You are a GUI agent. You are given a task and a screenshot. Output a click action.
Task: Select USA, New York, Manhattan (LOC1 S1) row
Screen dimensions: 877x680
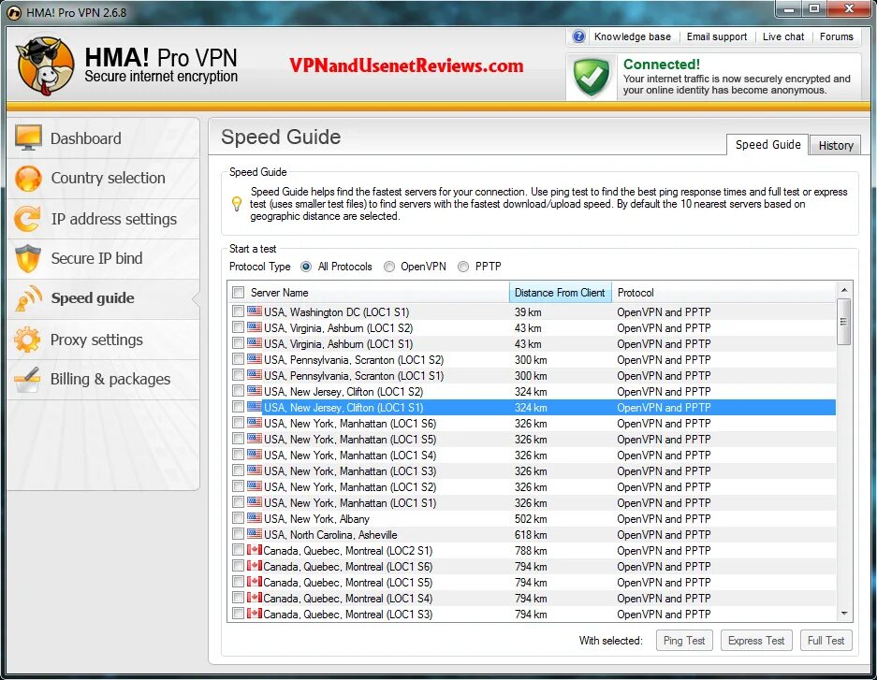532,502
